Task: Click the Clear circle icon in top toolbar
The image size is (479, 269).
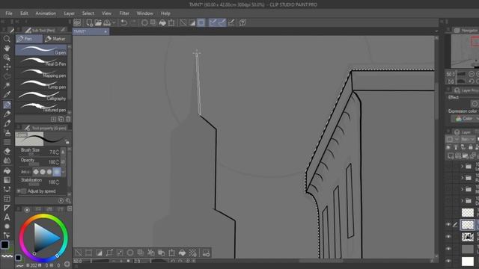Action: (x=144, y=22)
